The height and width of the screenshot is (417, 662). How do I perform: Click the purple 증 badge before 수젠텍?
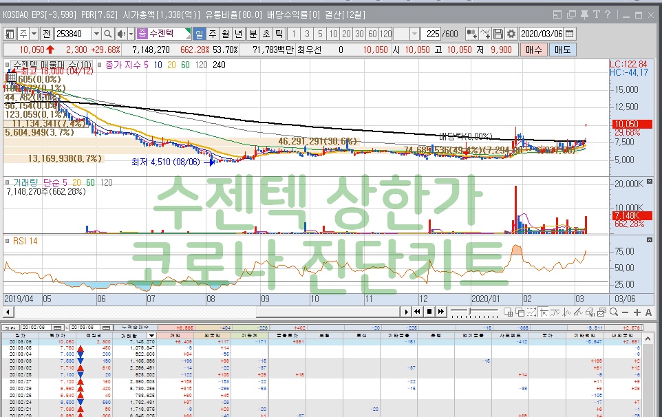coord(142,34)
